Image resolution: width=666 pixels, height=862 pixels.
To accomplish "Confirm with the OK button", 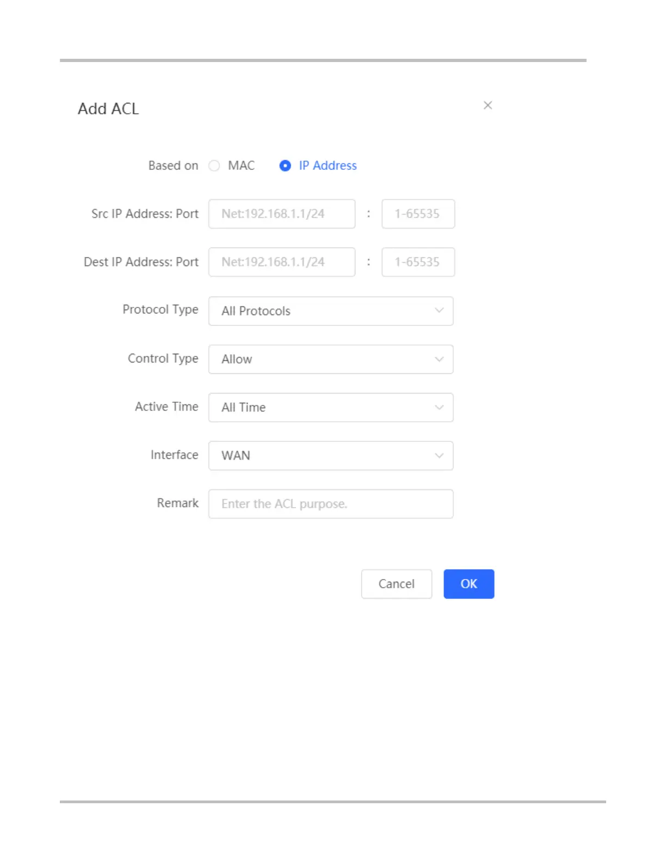I will pyautogui.click(x=468, y=584).
